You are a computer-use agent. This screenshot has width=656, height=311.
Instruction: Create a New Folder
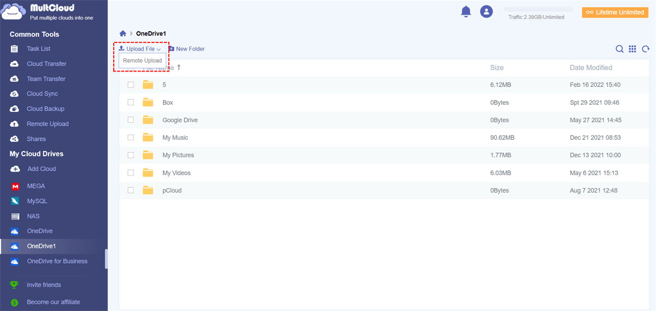[x=186, y=49]
